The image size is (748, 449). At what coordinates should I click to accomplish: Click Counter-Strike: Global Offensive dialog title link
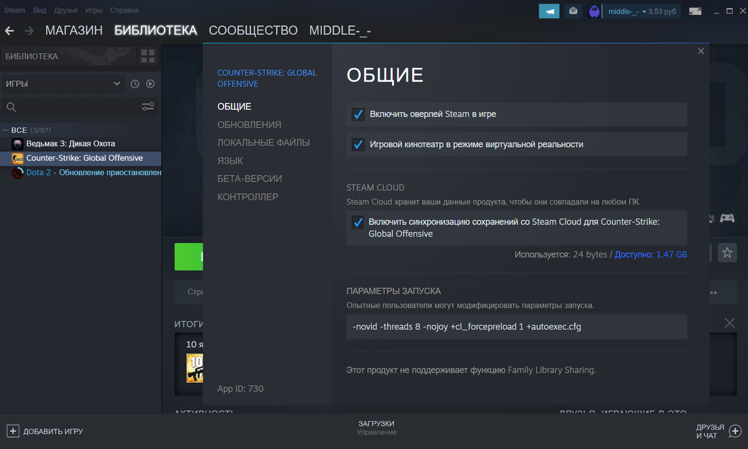point(267,78)
